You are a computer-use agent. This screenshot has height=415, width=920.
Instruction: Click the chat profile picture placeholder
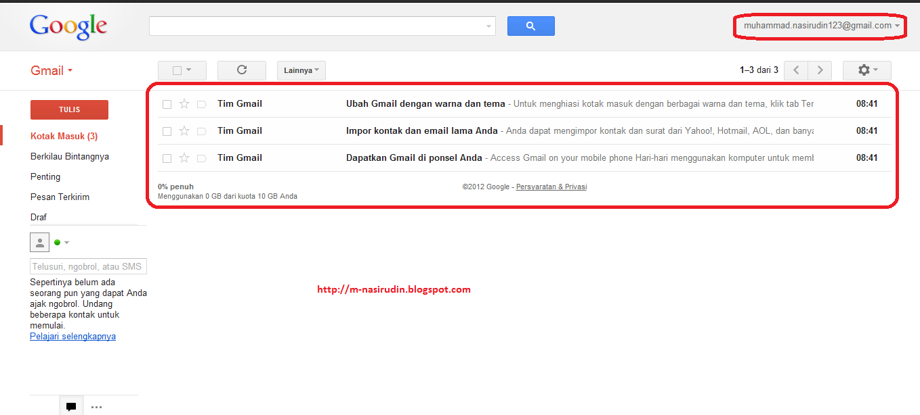click(x=40, y=242)
